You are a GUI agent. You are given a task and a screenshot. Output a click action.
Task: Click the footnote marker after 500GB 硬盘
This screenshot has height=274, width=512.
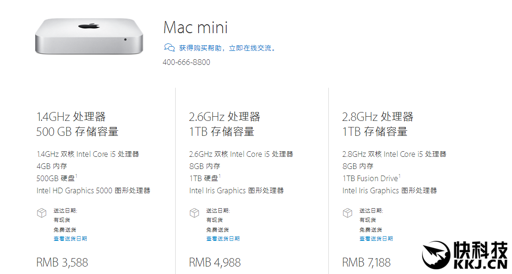(76, 176)
